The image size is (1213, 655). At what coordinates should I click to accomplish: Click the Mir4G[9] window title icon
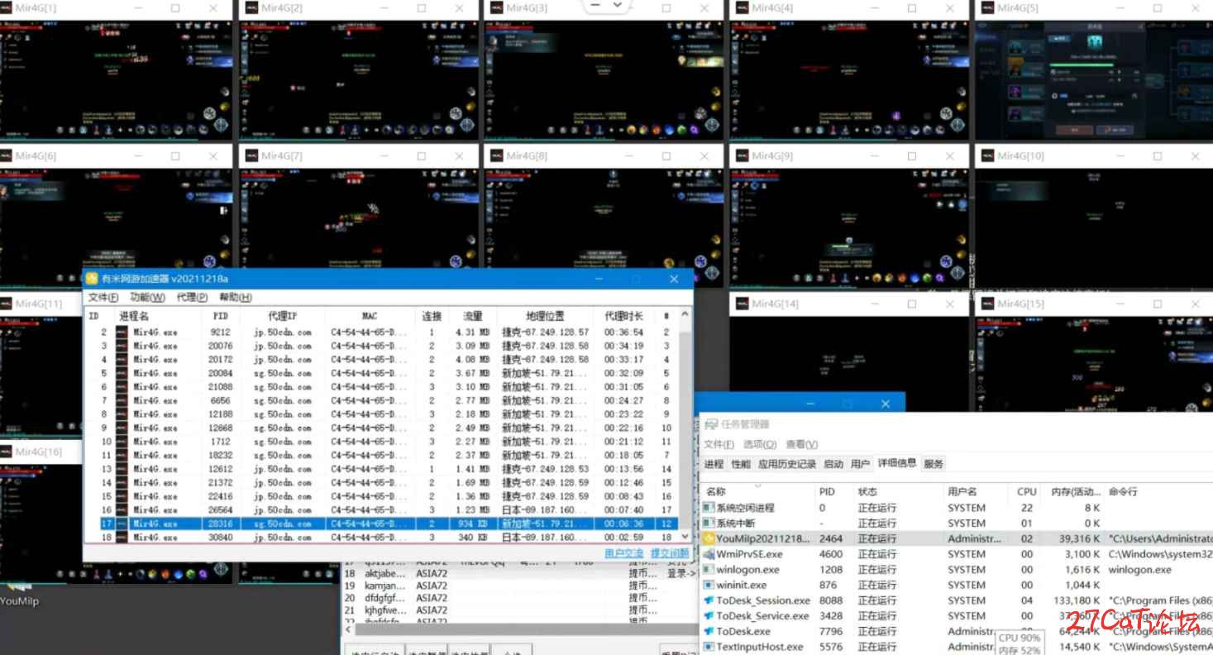point(742,155)
